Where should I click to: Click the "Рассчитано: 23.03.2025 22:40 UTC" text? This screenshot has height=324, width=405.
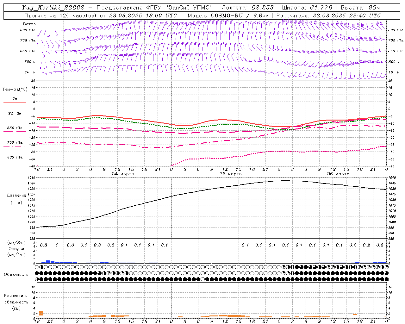coord(328,16)
